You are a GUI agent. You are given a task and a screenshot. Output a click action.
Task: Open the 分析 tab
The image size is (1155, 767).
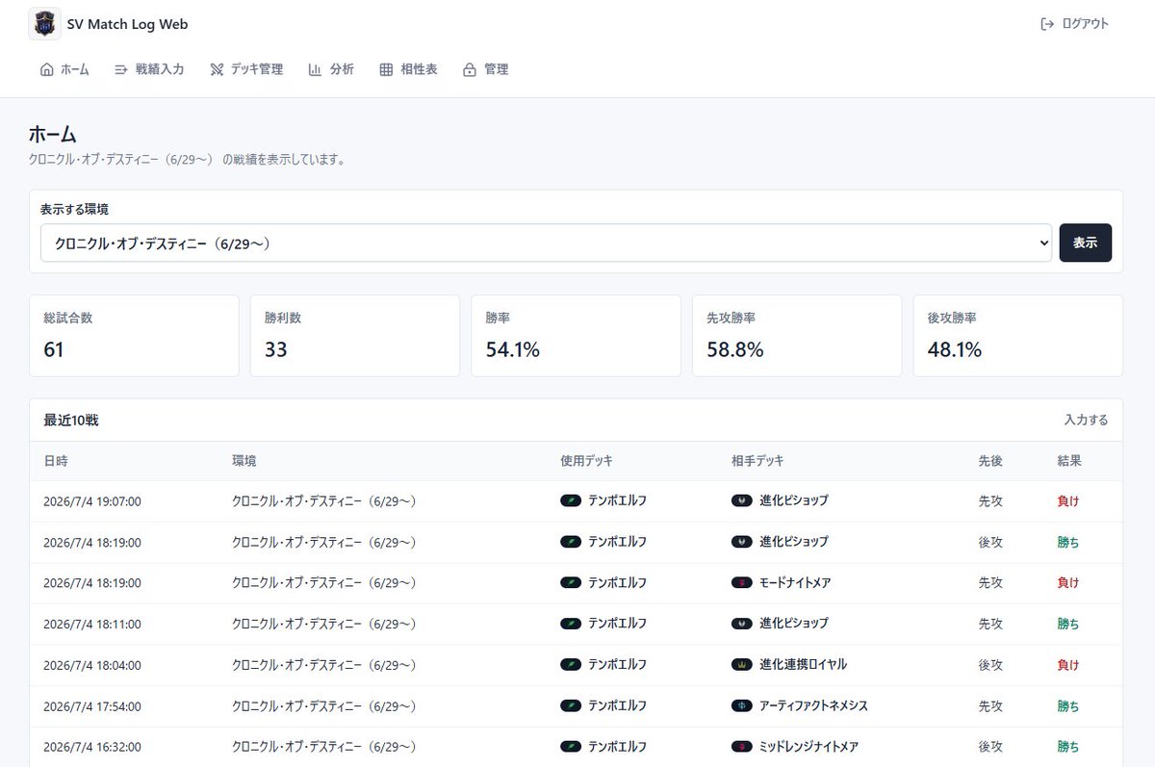[x=331, y=69]
